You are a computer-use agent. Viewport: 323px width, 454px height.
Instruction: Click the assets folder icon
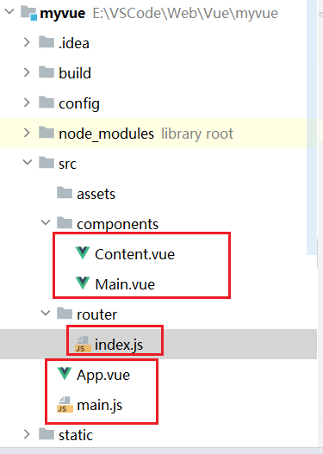pos(65,193)
